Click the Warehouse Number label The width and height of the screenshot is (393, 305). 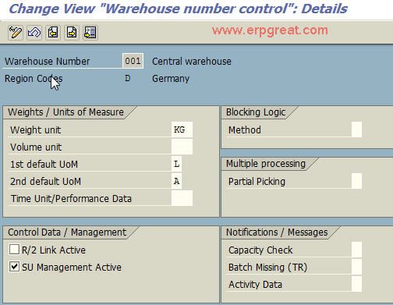[48, 62]
